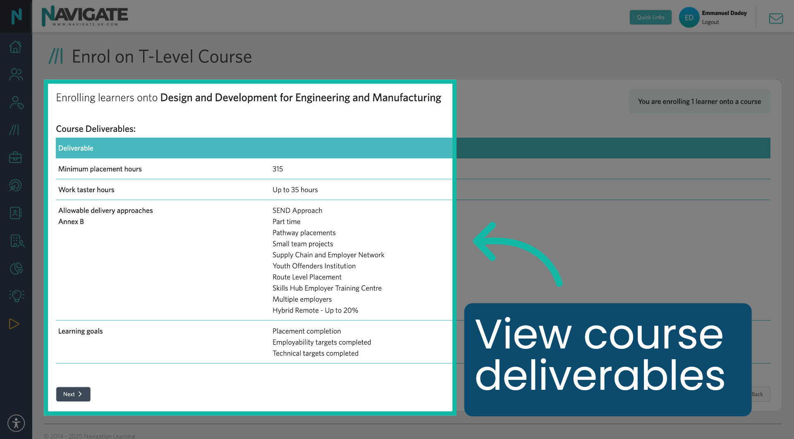The width and height of the screenshot is (794, 439).
Task: Select the compass navigation icon in sidebar
Action: coord(16,185)
